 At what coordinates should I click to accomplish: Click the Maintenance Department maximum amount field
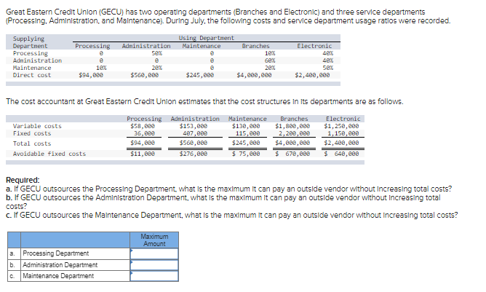(154, 276)
